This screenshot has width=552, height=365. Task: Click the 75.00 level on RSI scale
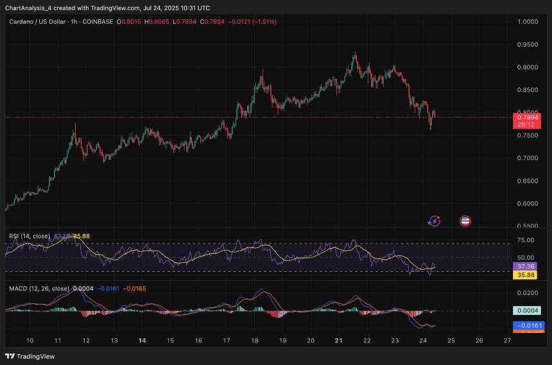click(x=526, y=240)
